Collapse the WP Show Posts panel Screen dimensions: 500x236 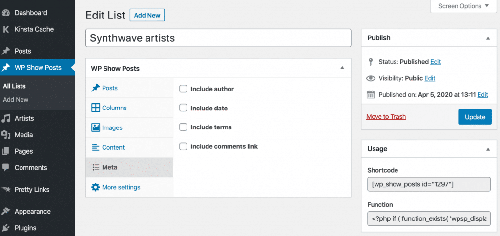342,68
